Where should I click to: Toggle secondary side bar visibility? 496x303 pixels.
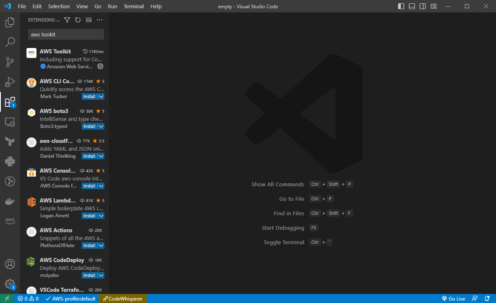click(x=423, y=6)
